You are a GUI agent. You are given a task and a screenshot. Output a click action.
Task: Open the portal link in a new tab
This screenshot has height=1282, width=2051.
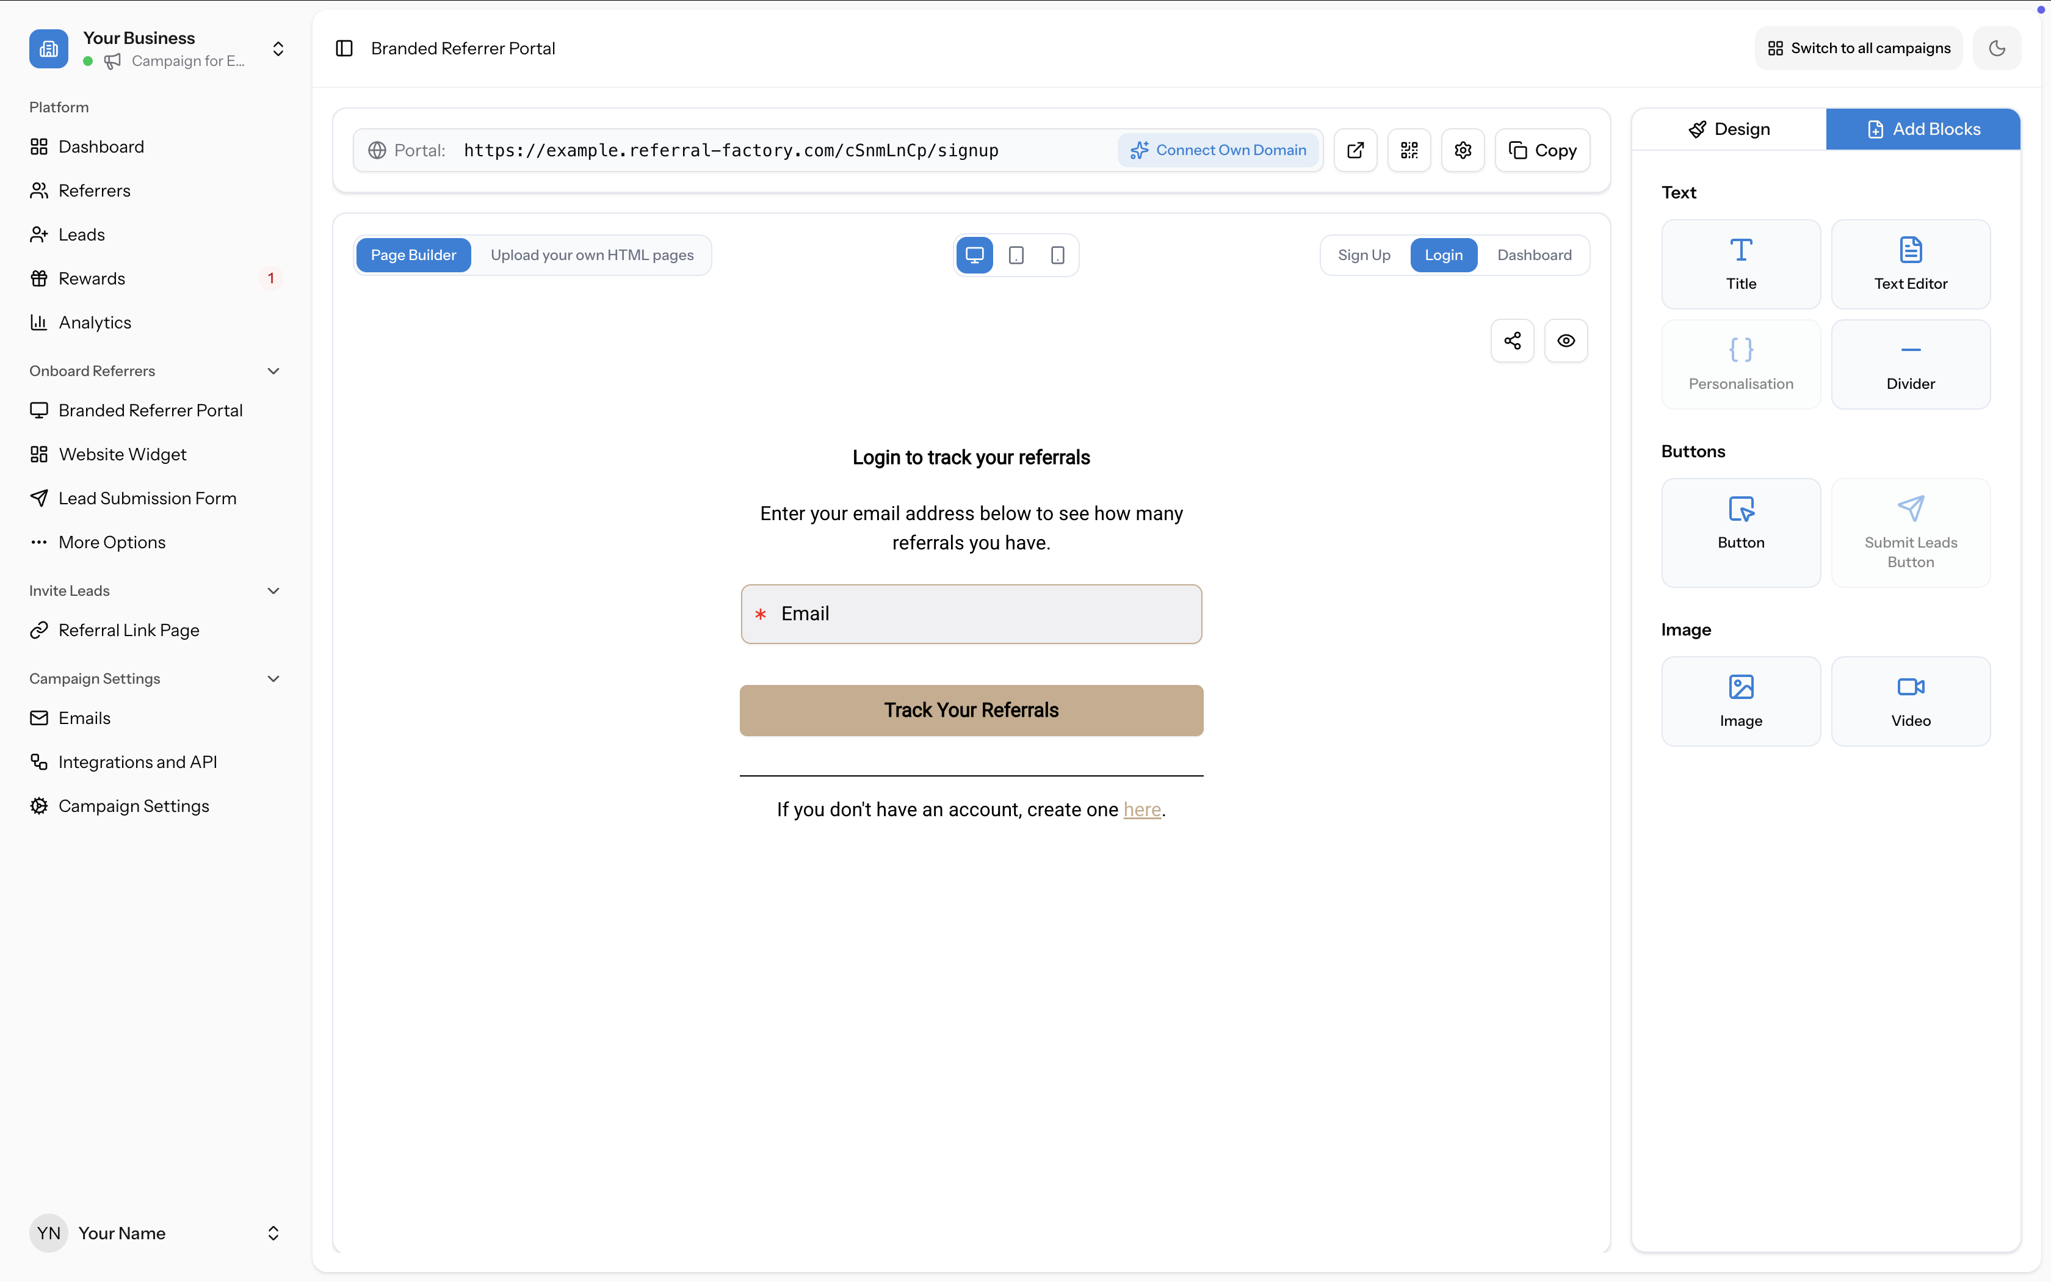pos(1355,150)
